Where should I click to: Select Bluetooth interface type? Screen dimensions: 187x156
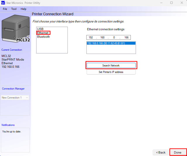coord(43,37)
